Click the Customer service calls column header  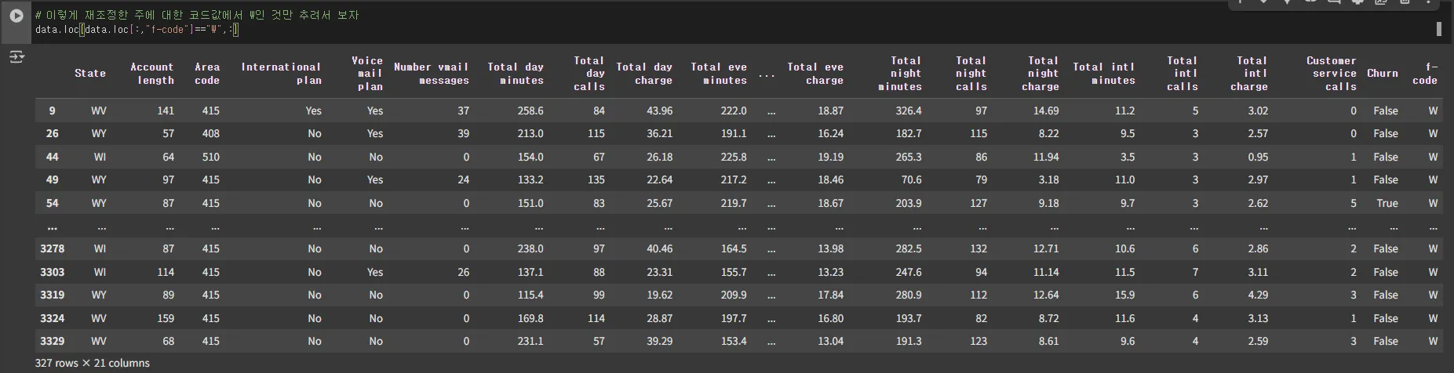coord(1332,73)
